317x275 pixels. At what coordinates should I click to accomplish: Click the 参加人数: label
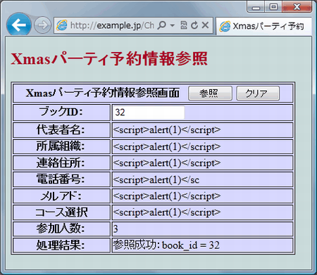click(61, 229)
